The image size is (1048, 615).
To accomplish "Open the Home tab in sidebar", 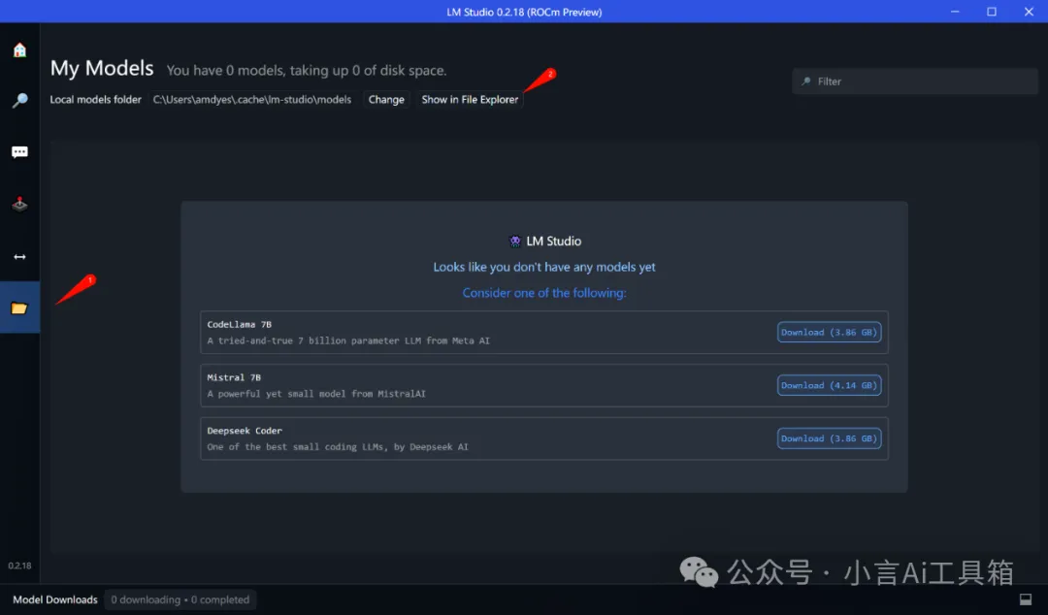I will point(19,50).
